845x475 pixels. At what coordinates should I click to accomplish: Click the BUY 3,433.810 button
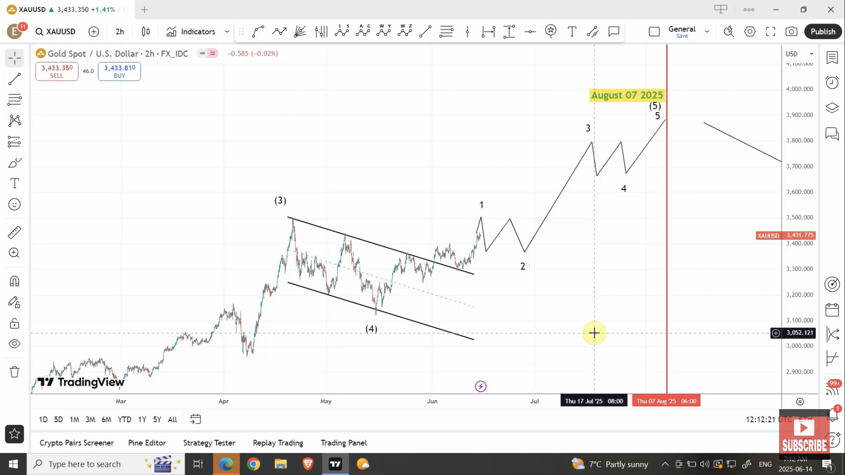119,71
